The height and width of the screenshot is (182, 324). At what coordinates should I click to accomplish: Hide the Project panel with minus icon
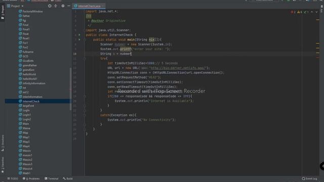tap(69, 6)
